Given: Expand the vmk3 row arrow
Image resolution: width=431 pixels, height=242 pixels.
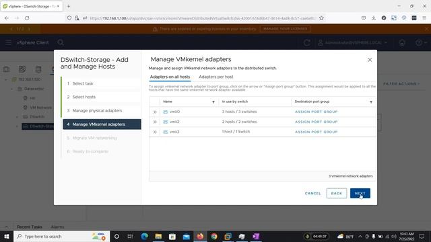Looking at the screenshot, I should (x=155, y=132).
